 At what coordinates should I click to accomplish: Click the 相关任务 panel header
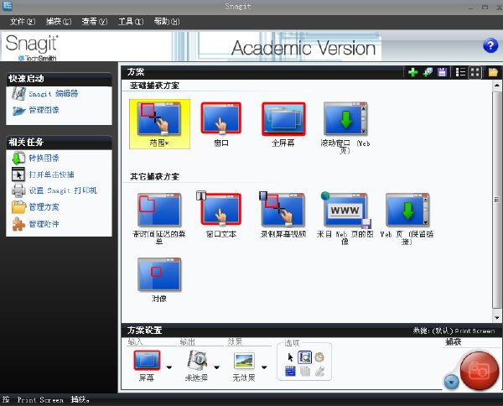coord(59,142)
